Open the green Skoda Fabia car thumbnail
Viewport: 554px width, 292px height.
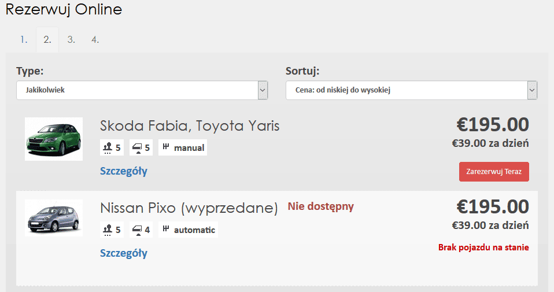[x=54, y=139]
